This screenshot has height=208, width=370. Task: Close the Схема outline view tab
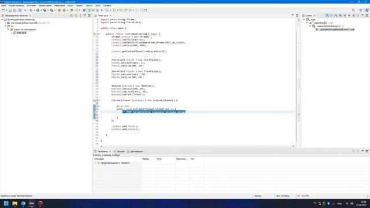314,16
